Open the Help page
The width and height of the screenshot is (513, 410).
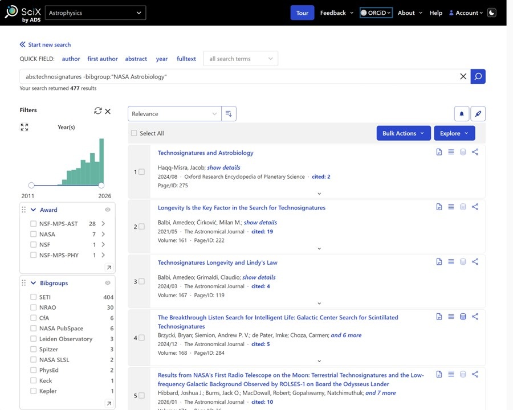[x=436, y=13]
